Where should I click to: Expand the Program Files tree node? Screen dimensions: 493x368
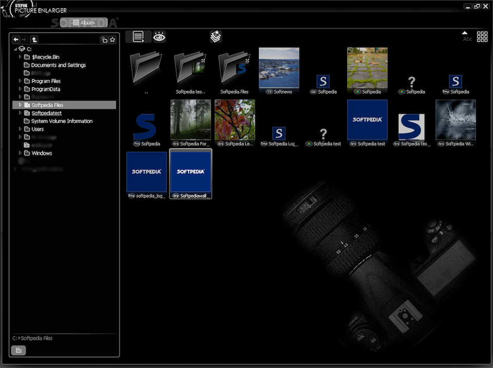(20, 81)
